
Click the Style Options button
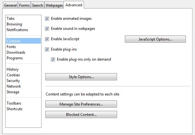click(81, 77)
